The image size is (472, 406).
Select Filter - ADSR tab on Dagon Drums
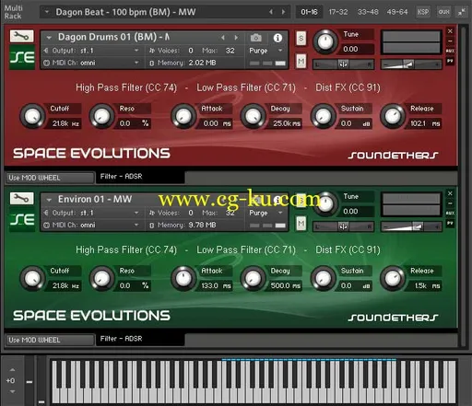[140, 177]
